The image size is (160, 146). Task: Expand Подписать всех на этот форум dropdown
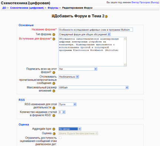(78, 69)
